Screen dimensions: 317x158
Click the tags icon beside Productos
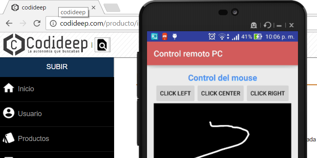point(8,138)
